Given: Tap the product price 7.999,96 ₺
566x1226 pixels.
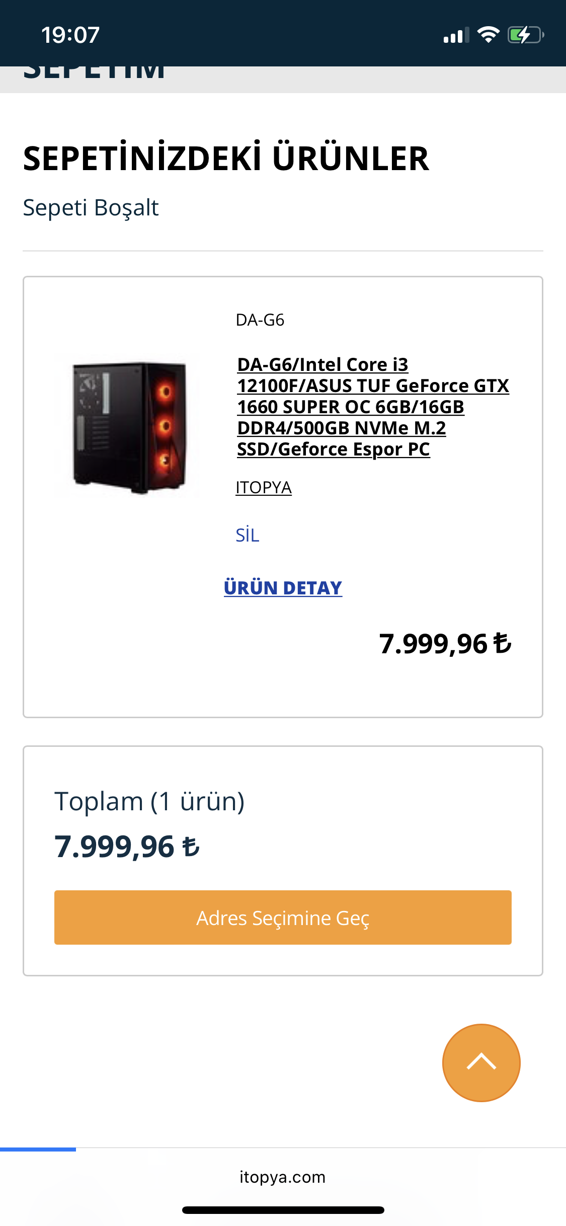Looking at the screenshot, I should click(x=445, y=644).
